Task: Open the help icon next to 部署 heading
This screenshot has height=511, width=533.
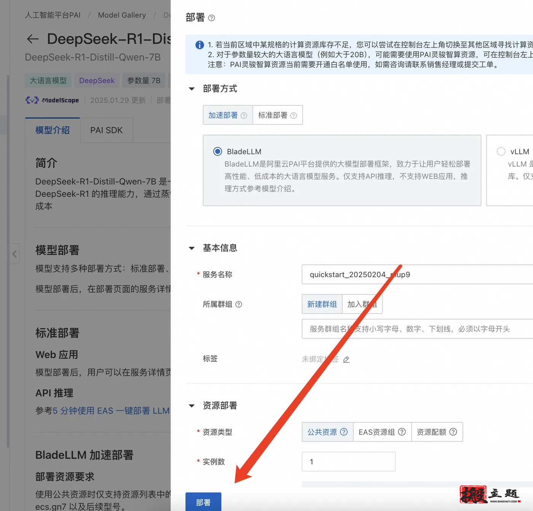Action: [212, 18]
